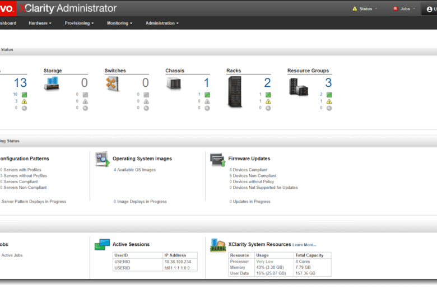Click critical icon under Resource Groups
Image resolution: width=437 pixels, height=289 pixels.
tap(329, 108)
